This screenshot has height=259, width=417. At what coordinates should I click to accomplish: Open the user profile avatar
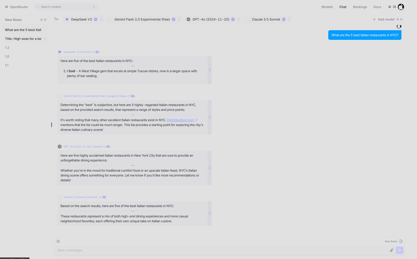[401, 7]
